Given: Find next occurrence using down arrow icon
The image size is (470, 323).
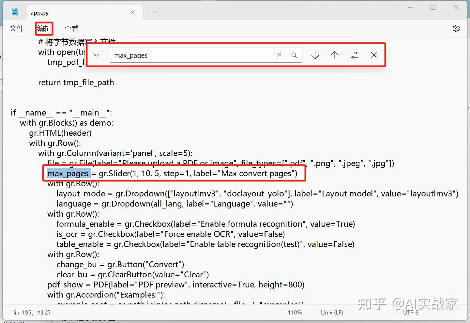Looking at the screenshot, I should [315, 55].
